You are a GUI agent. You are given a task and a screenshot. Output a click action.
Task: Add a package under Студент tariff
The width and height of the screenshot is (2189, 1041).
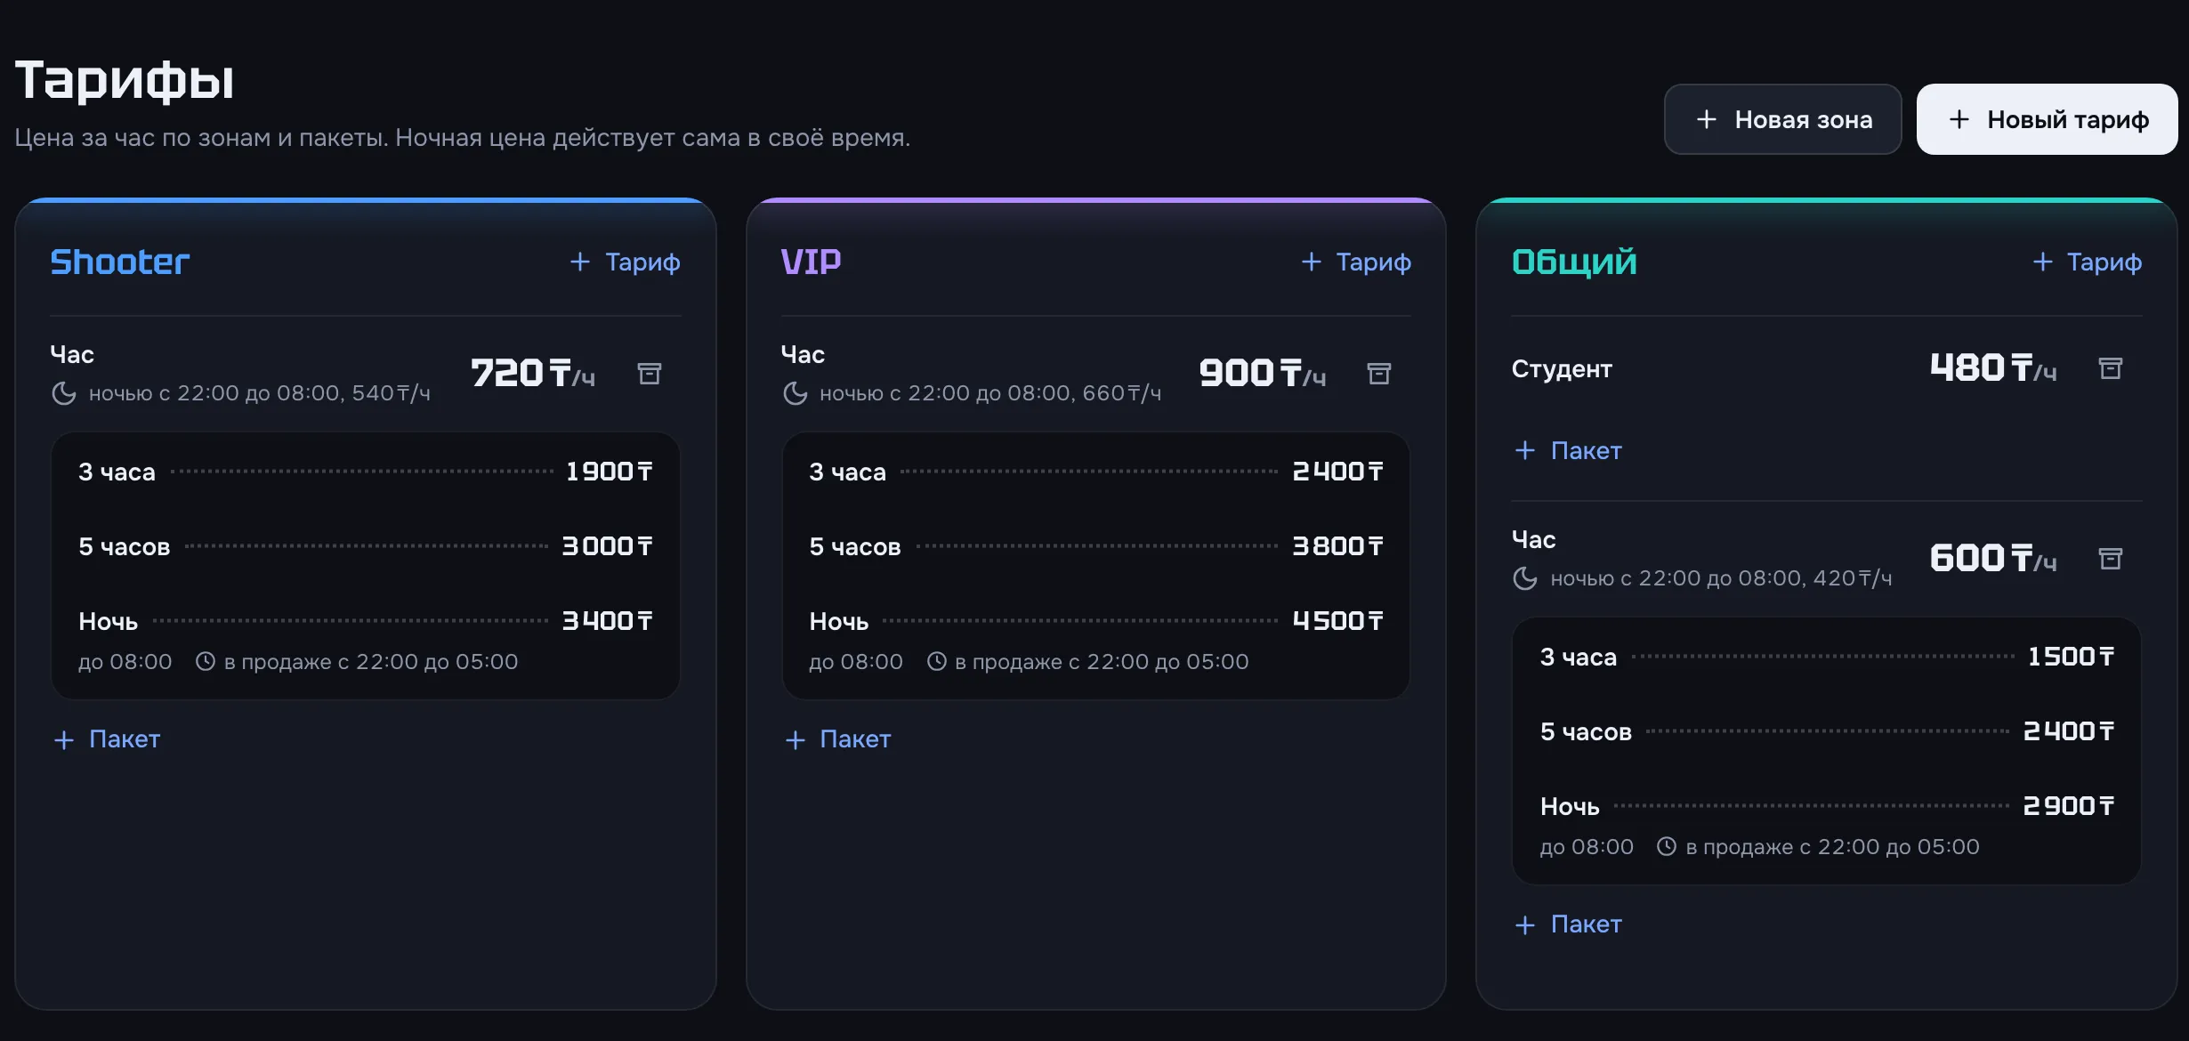[1568, 450]
